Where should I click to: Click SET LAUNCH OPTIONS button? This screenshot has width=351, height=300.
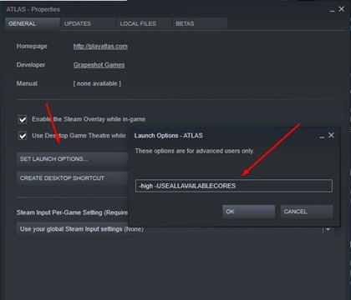click(73, 159)
